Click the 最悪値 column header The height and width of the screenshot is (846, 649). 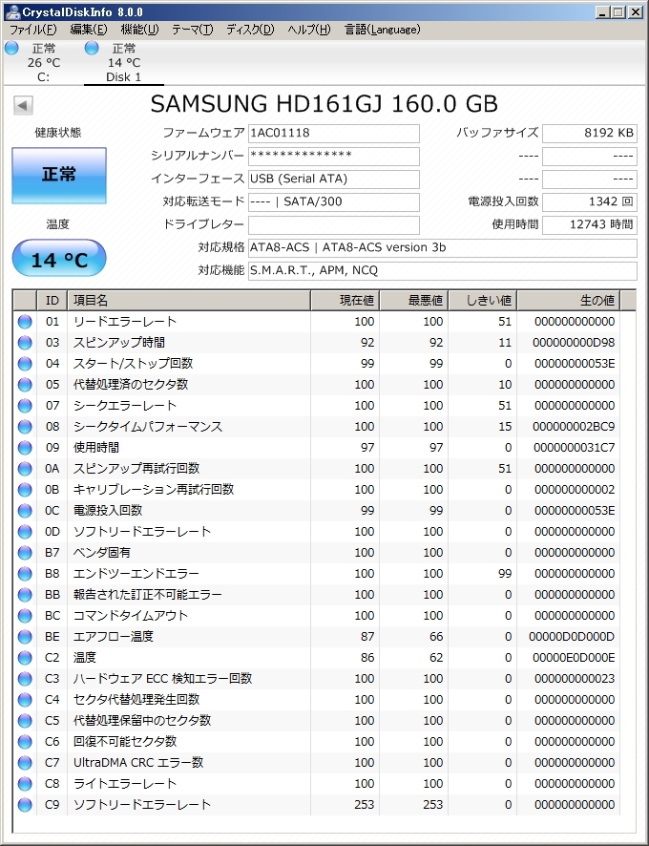414,301
